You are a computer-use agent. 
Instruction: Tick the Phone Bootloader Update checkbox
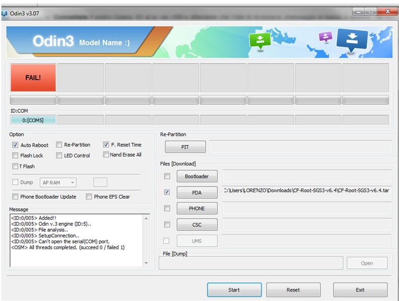coord(15,196)
